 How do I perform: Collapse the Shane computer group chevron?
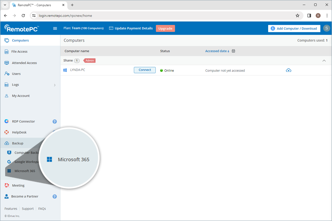[x=324, y=60]
